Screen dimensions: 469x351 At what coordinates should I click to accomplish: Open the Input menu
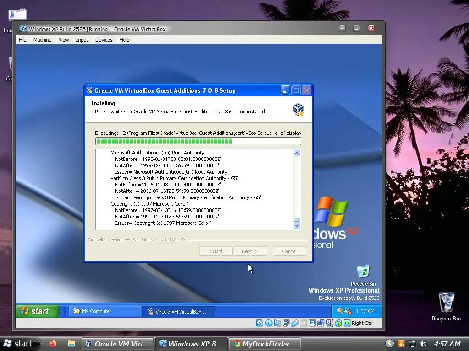coord(82,40)
